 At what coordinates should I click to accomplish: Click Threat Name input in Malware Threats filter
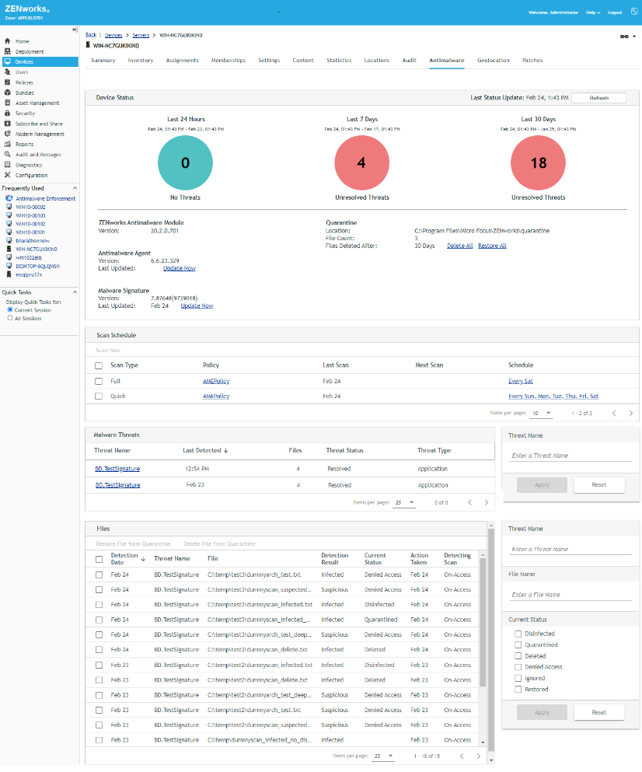pyautogui.click(x=570, y=456)
